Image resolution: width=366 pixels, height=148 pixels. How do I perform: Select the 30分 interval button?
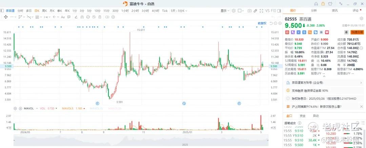click(115, 11)
